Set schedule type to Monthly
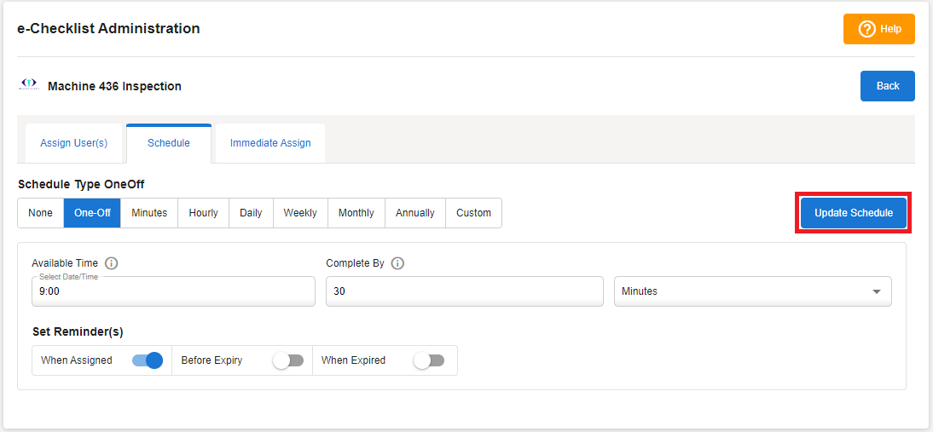 (356, 213)
